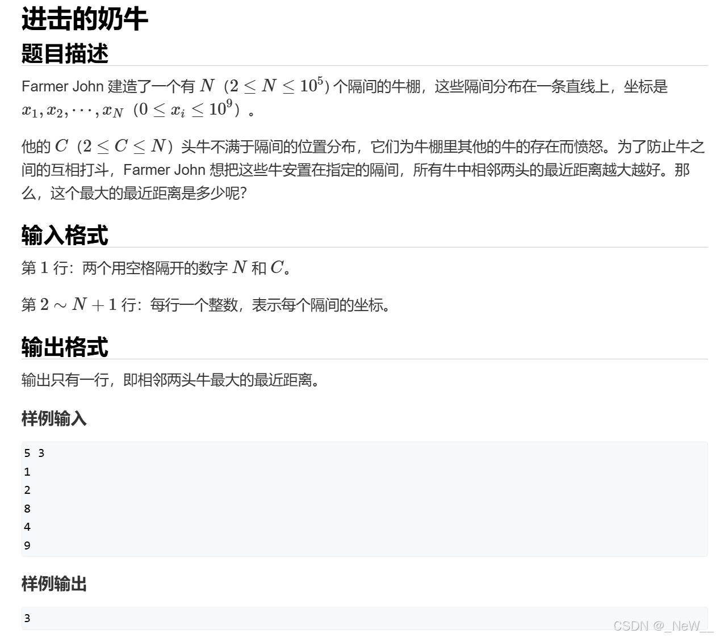Image resolution: width=716 pixels, height=638 pixels.
Task: Click the sample output value '3'
Action: 27,618
